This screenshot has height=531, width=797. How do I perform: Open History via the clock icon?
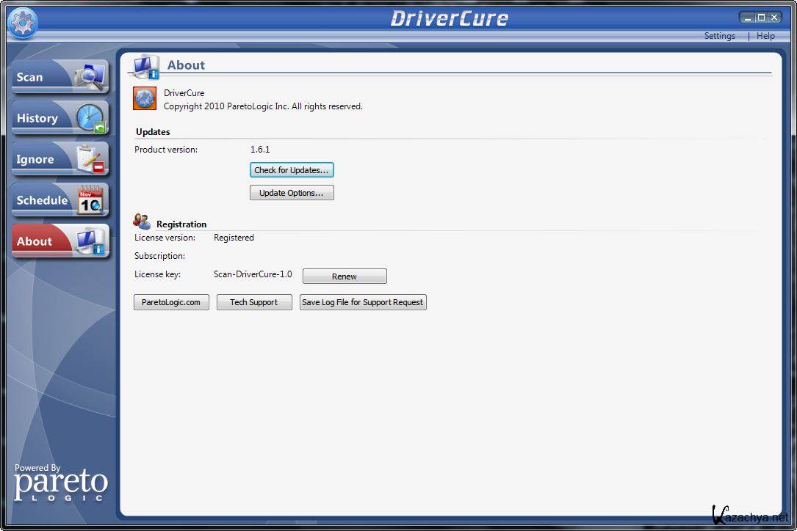(x=92, y=117)
